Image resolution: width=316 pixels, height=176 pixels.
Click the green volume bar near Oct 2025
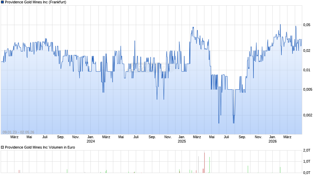tap(248, 169)
